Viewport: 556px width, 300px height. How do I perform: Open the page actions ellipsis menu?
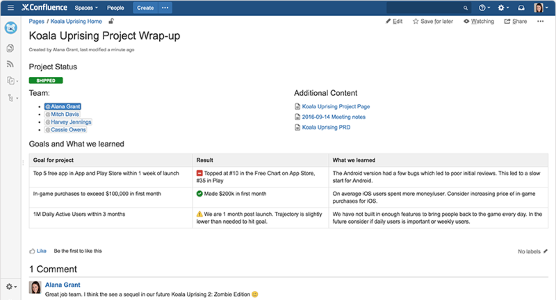[x=540, y=21]
